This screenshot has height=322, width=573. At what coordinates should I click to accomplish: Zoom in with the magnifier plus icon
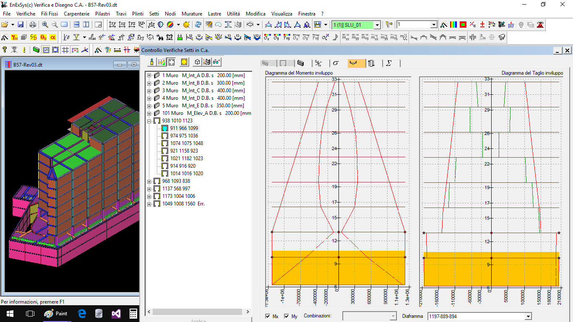45,25
